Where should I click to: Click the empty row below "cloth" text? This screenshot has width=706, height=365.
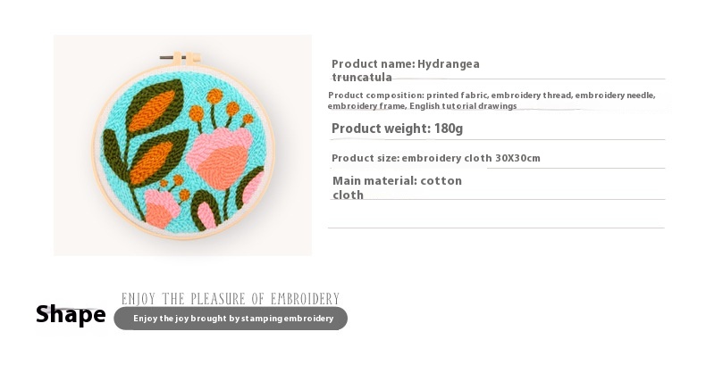click(x=496, y=214)
